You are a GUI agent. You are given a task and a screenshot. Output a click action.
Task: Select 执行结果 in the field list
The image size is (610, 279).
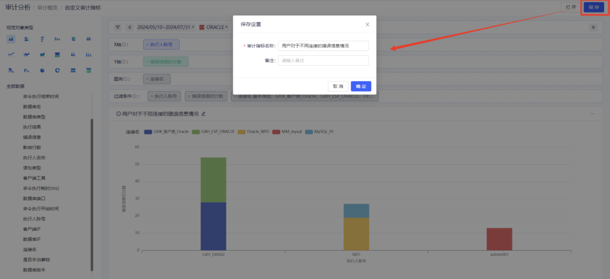32,127
